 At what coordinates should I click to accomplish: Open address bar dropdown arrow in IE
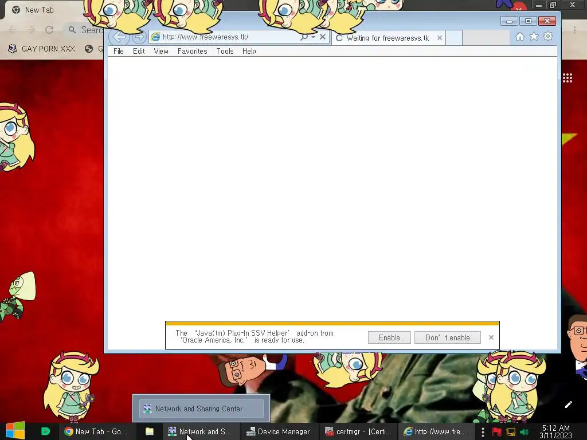[314, 37]
